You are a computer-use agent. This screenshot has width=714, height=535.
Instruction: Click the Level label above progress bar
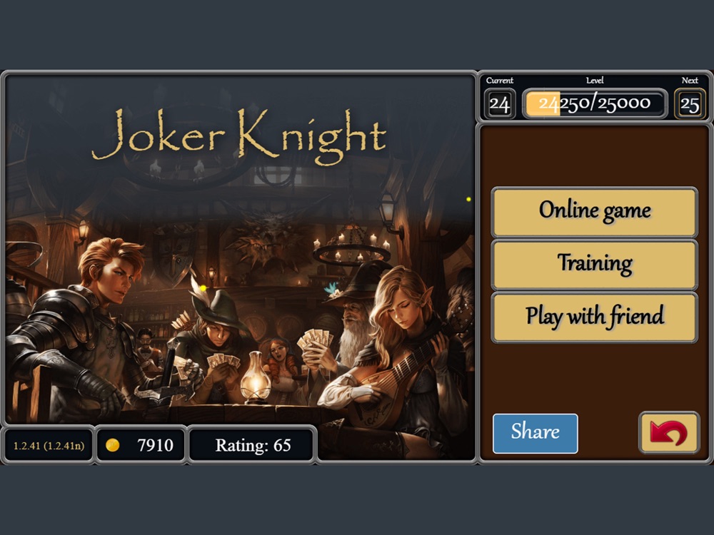pyautogui.click(x=595, y=81)
